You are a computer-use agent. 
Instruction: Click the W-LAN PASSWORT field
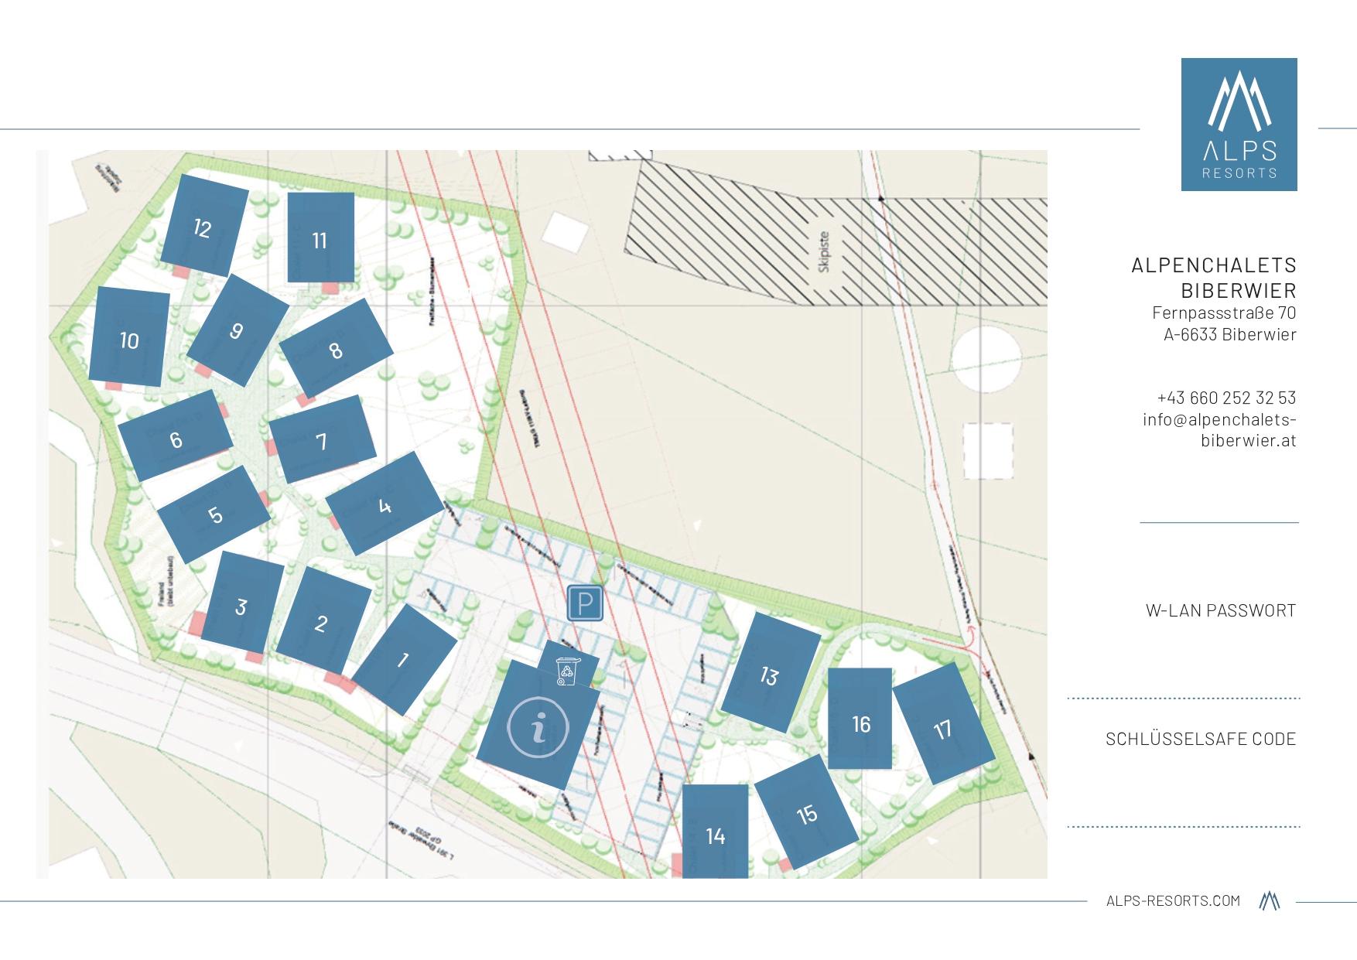tap(1220, 610)
